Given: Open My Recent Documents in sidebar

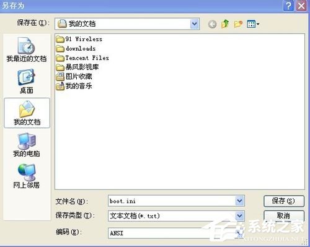Looking at the screenshot, I should coord(27,50).
